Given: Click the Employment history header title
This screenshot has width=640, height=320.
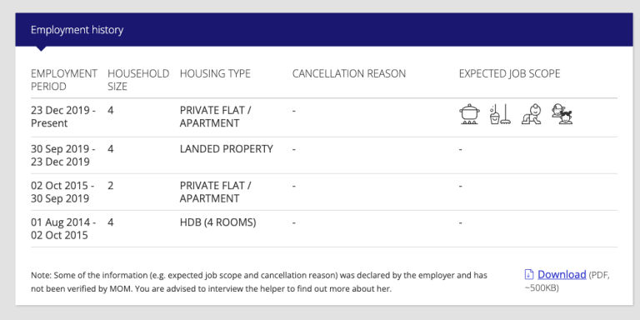Looking at the screenshot, I should tap(77, 30).
